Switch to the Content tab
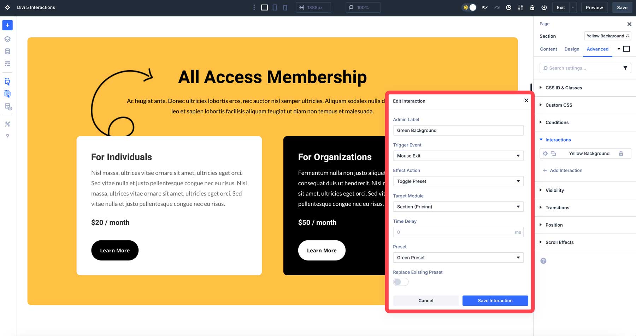Image resolution: width=636 pixels, height=336 pixels. click(x=548, y=49)
